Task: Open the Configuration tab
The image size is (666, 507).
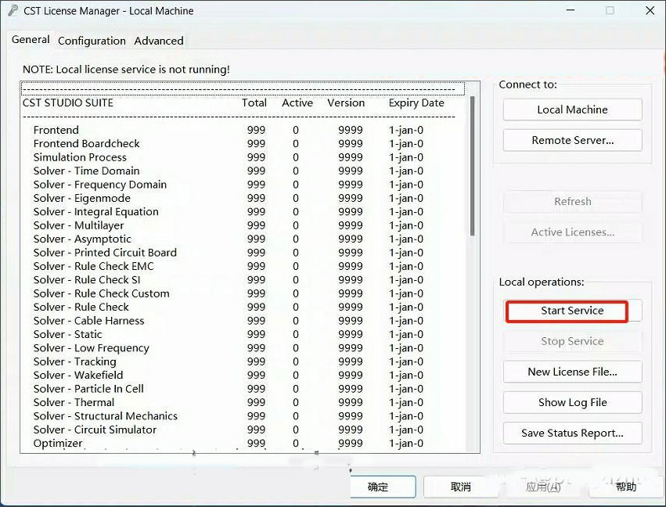Action: [92, 41]
